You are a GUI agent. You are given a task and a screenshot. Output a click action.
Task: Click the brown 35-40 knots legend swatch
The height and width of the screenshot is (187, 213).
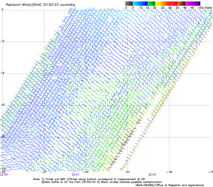pos(181,3)
